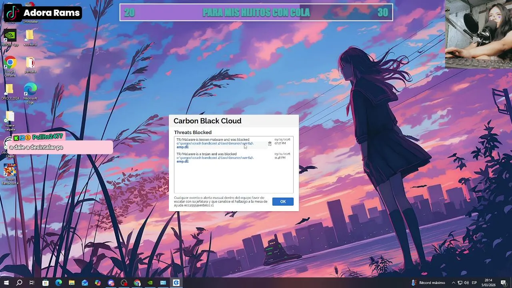Click the Carbon Black Cloud taskbar icon
This screenshot has height=288, width=512.
(176, 283)
